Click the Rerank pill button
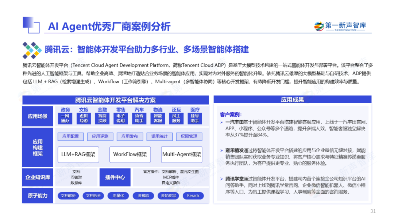The width and height of the screenshot is (394, 221). click(x=193, y=196)
